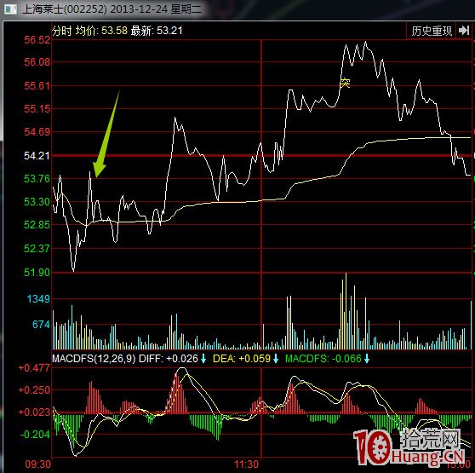The width and height of the screenshot is (475, 473).
Task: Click the 55.15 price axis label
Action: [x=37, y=108]
